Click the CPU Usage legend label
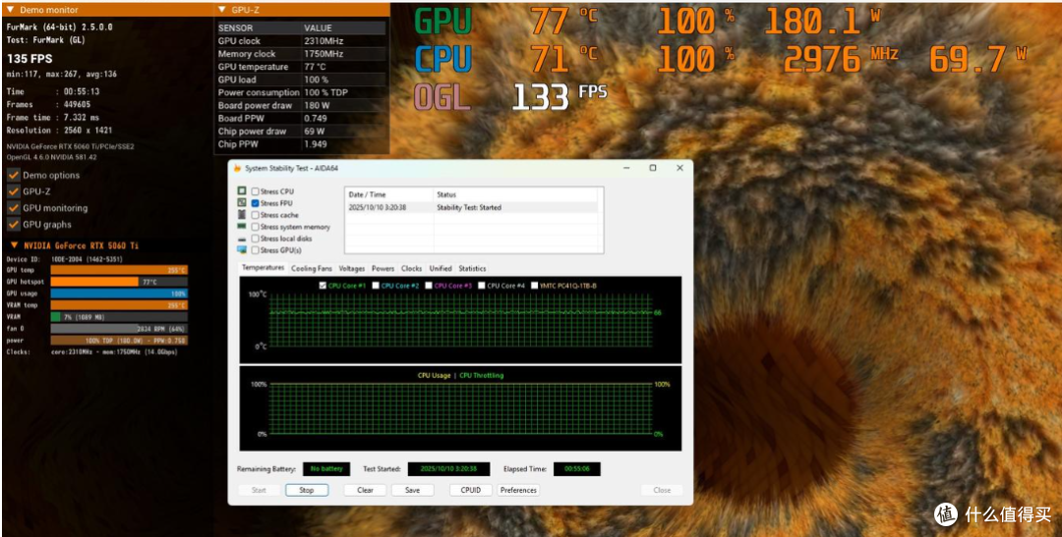 435,375
